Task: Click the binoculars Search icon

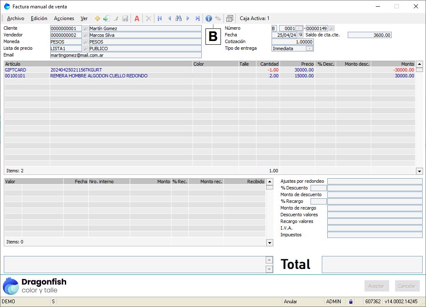Action: tap(179, 18)
